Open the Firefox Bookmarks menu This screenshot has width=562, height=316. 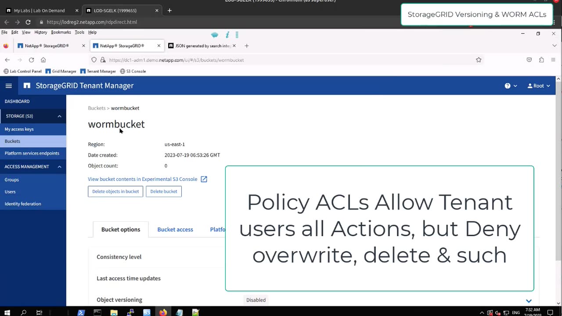click(61, 32)
